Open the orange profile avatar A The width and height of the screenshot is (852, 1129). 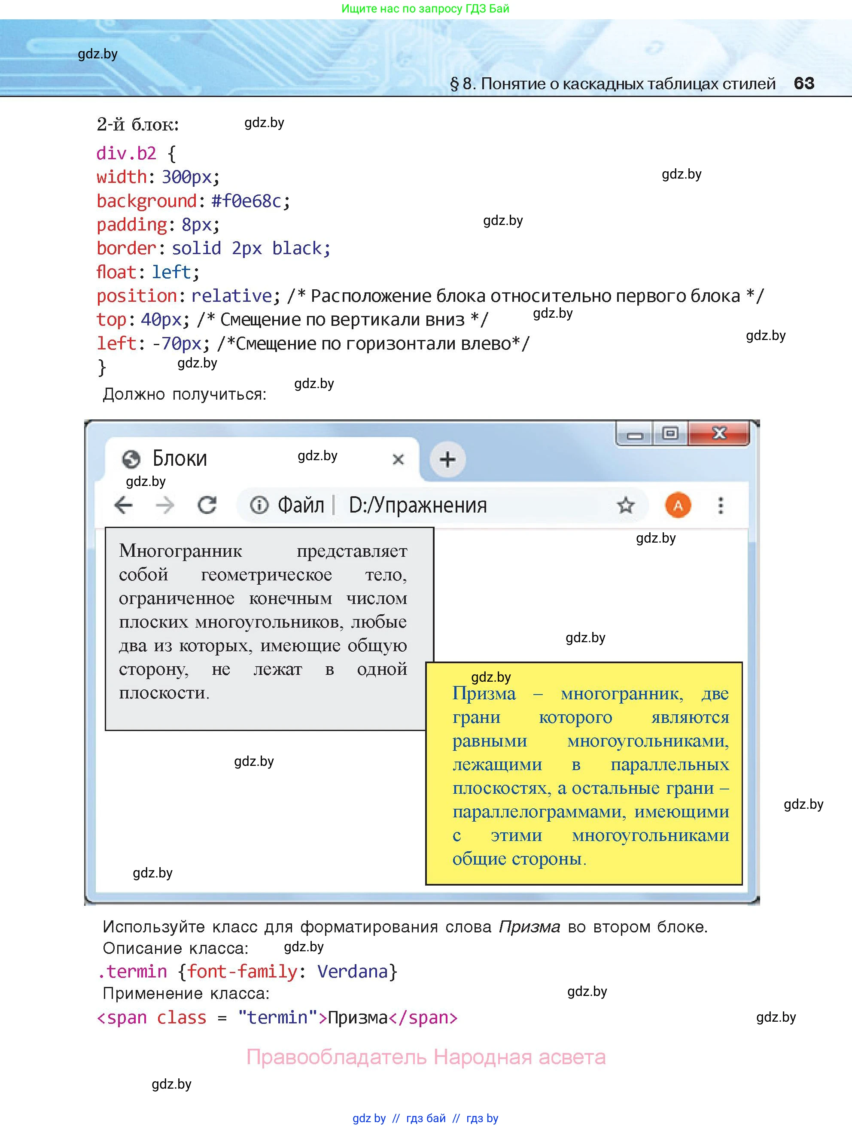coord(677,505)
